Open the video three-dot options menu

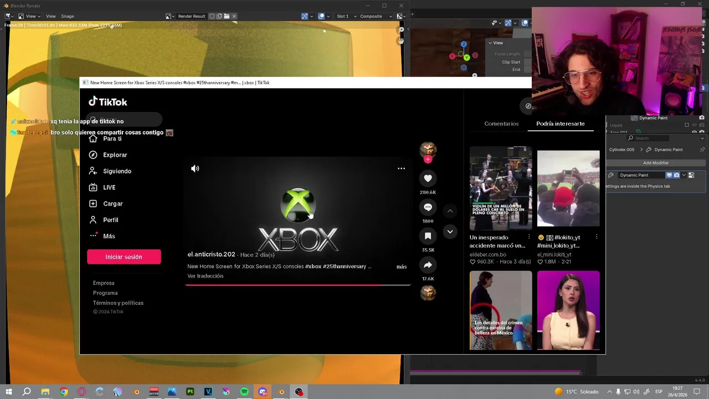(x=401, y=168)
